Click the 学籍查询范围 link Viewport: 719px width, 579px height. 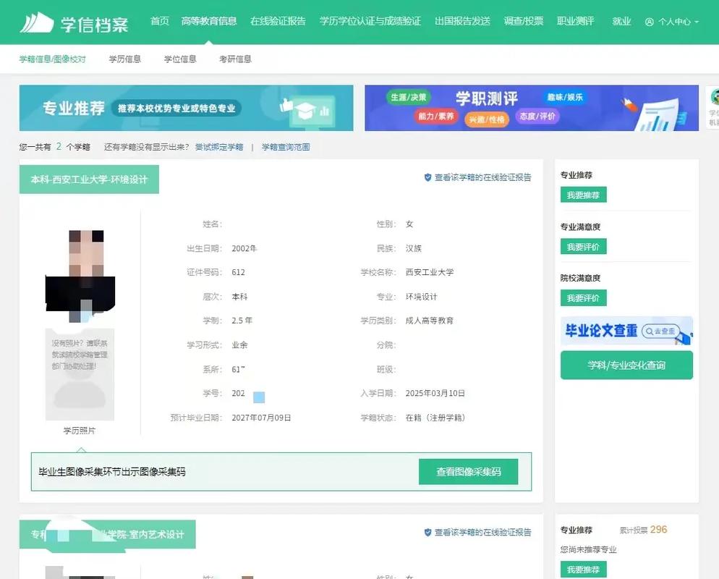coord(286,145)
